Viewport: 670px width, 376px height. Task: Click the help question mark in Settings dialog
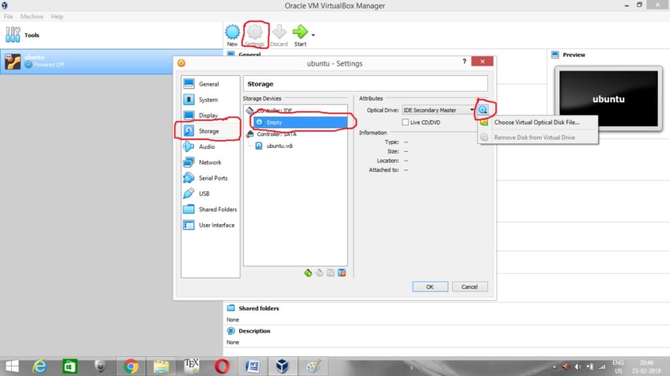[x=465, y=61]
